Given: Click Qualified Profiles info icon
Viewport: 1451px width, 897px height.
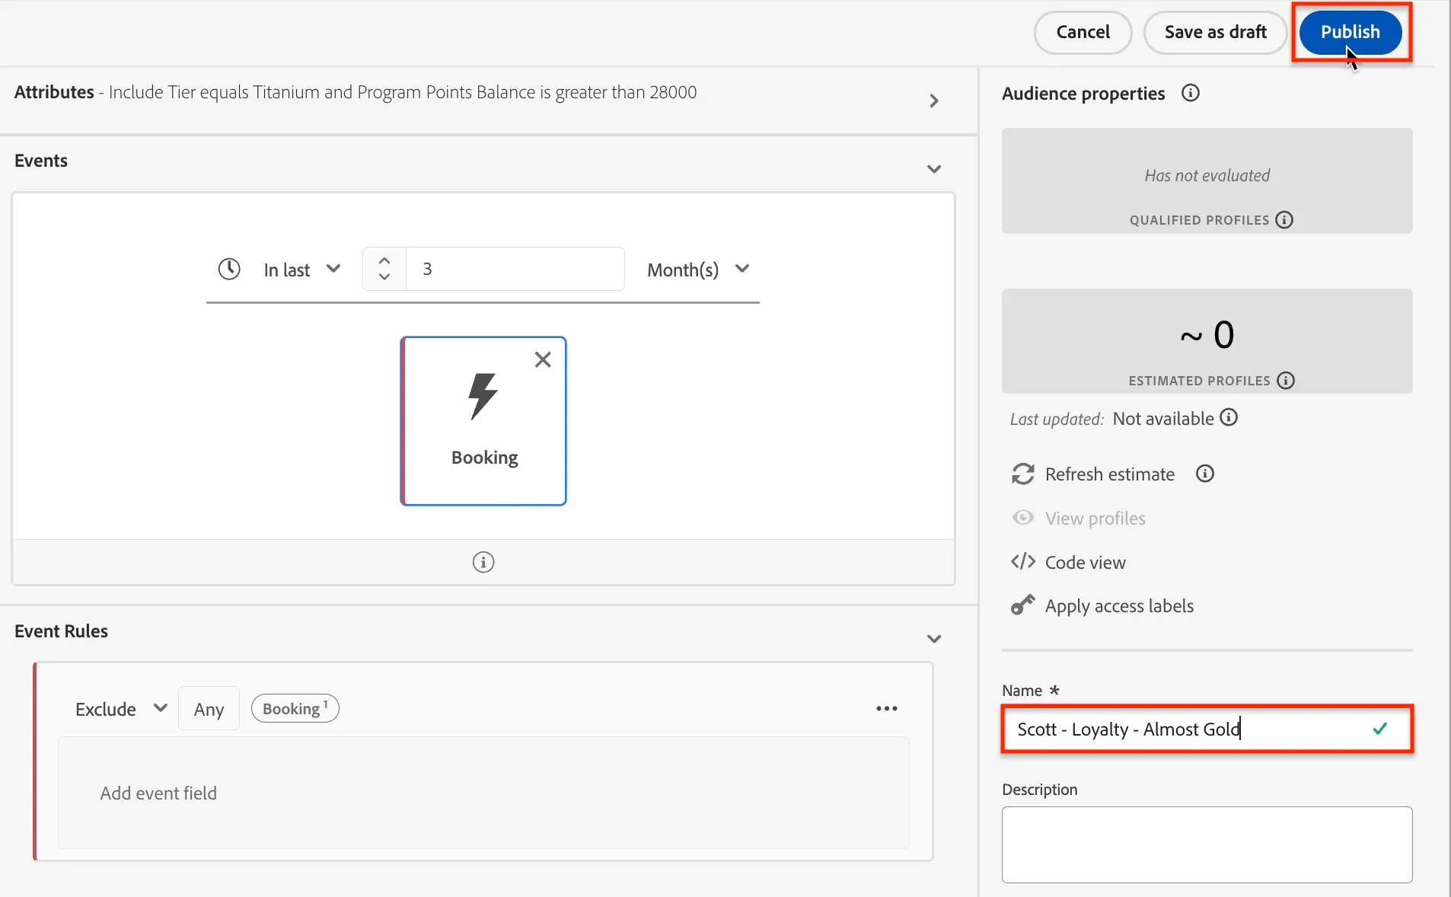Looking at the screenshot, I should [1284, 220].
